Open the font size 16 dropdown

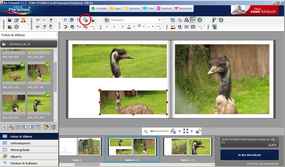pos(152,27)
